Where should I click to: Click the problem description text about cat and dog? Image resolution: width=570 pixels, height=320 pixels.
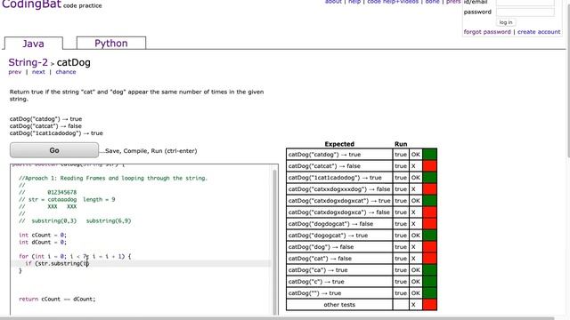pyautogui.click(x=136, y=95)
